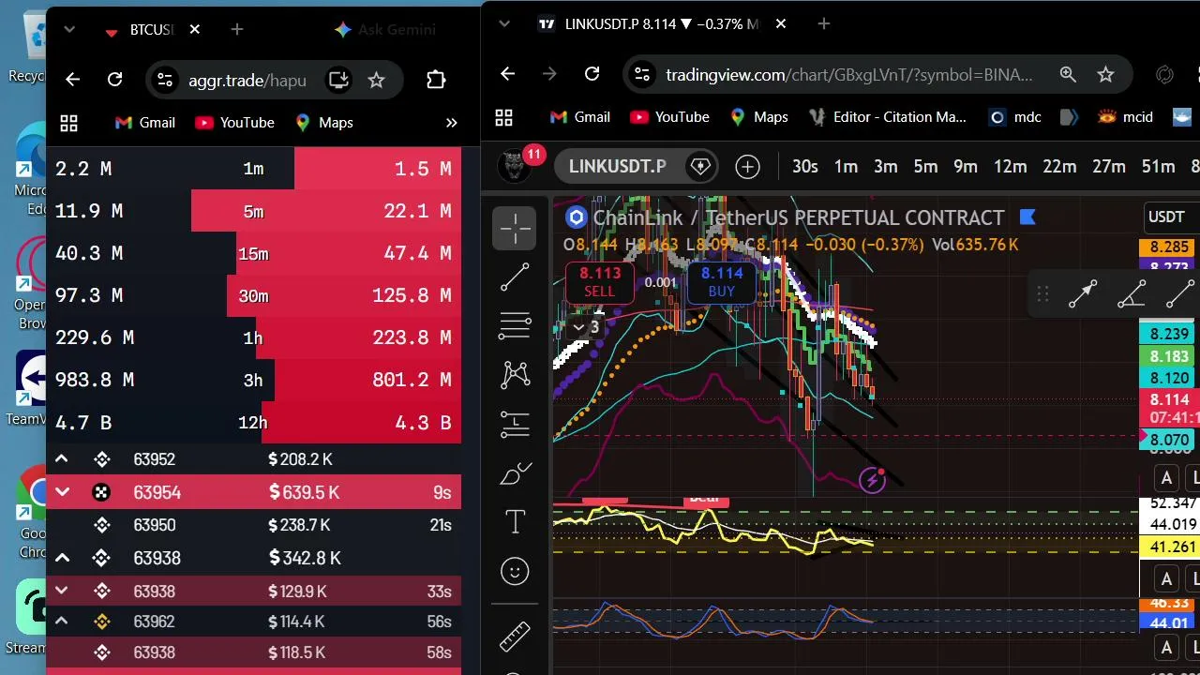Select the ruler measure tool
The image size is (1200, 675).
pos(515,636)
